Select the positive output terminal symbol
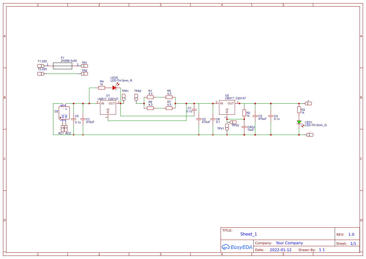The image size is (366, 259). pos(308,103)
